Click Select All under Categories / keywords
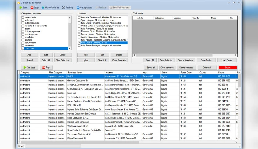This screenshot has height=149, width=258. pyautogui.click(x=46, y=60)
